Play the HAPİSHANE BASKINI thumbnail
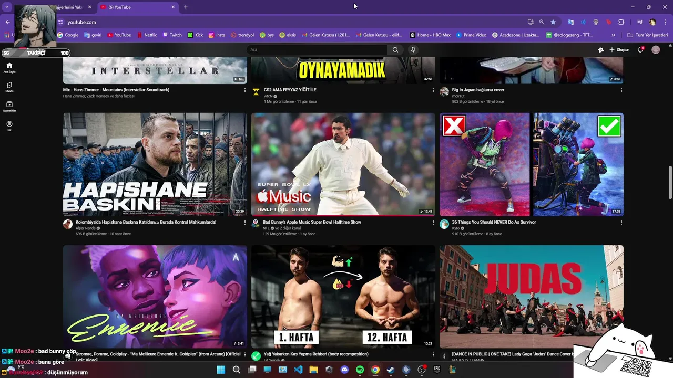Viewport: 673px width, 378px height. coord(155,164)
